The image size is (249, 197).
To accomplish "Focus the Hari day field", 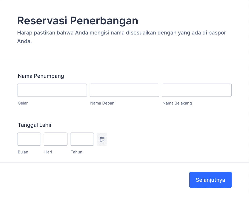I will click(x=56, y=139).
